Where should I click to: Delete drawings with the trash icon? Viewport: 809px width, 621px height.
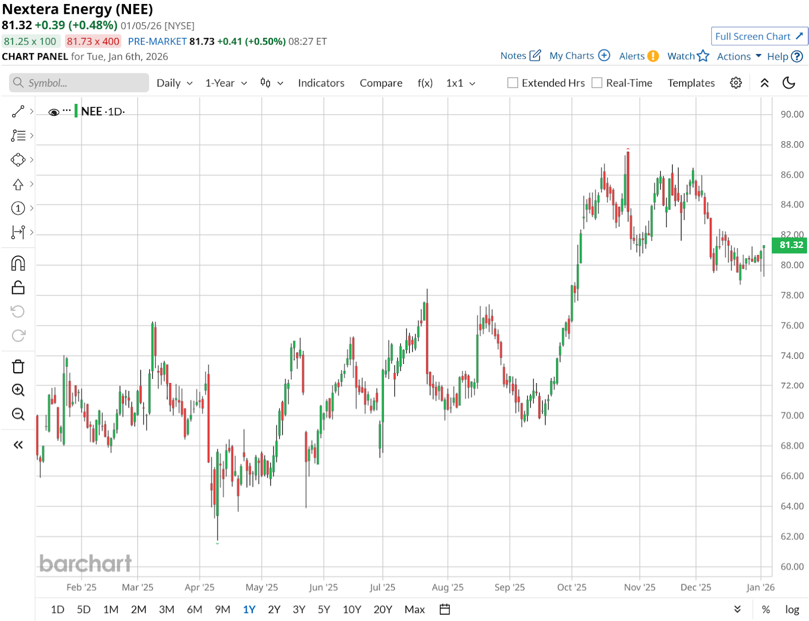pos(18,366)
